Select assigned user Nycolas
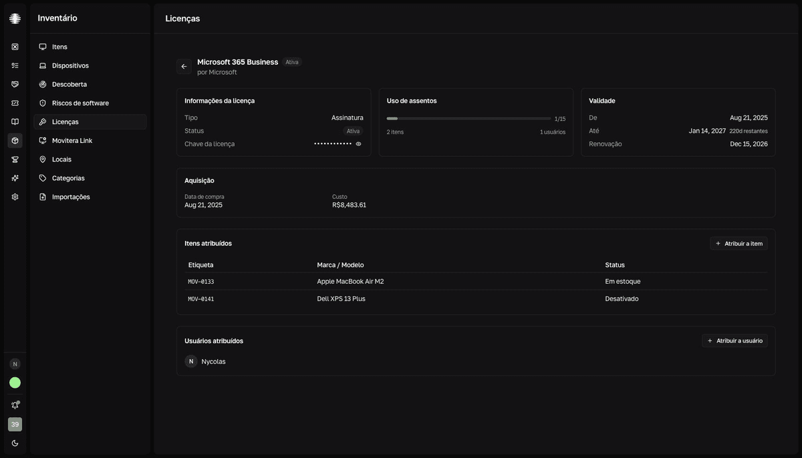The image size is (802, 458). click(206, 361)
